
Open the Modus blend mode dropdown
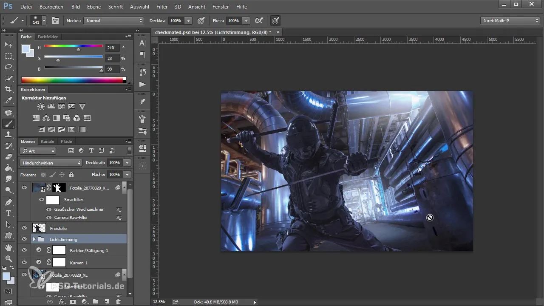click(x=114, y=20)
